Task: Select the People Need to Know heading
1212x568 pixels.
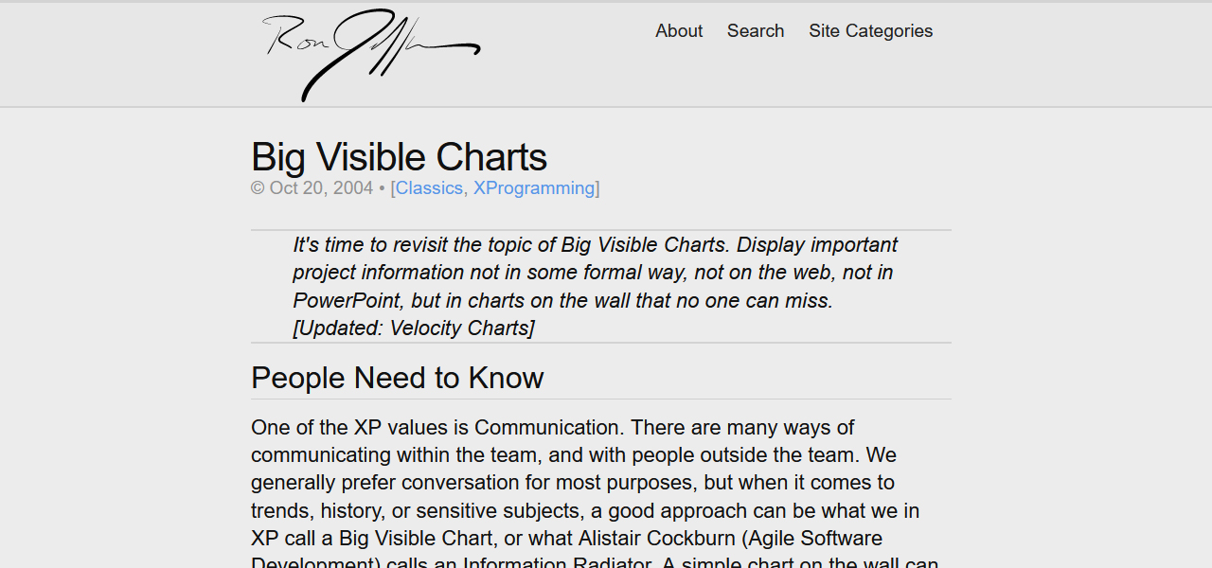Action: coord(397,378)
